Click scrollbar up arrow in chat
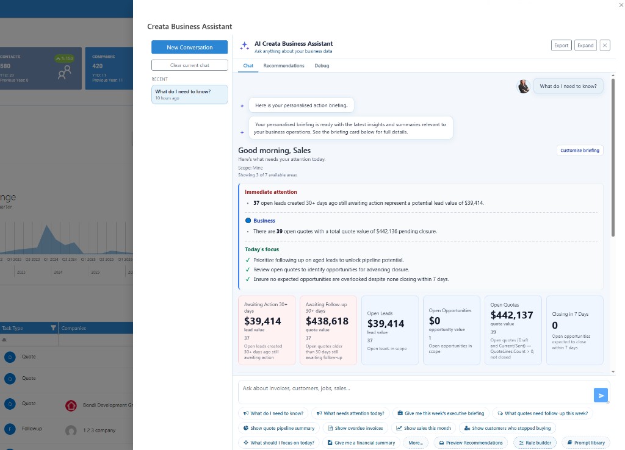The image size is (625, 450). point(613,75)
